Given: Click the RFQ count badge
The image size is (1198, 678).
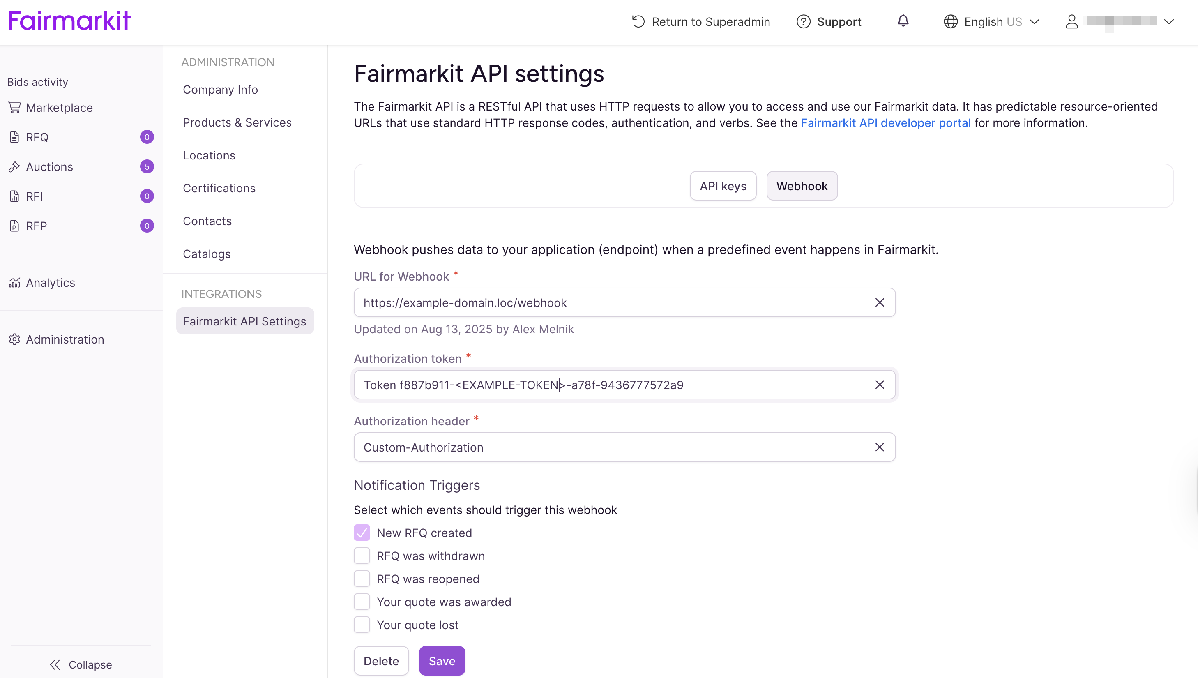Looking at the screenshot, I should click(x=147, y=137).
